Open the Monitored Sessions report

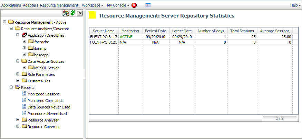pos(43,94)
